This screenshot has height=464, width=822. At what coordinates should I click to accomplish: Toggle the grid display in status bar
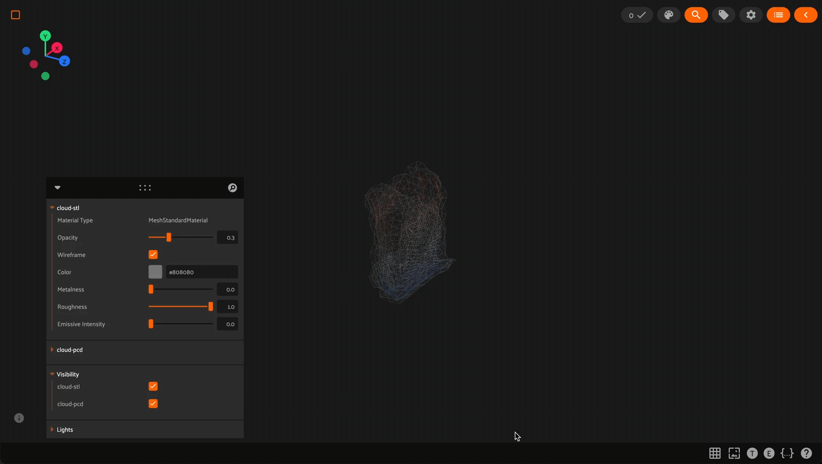715,453
